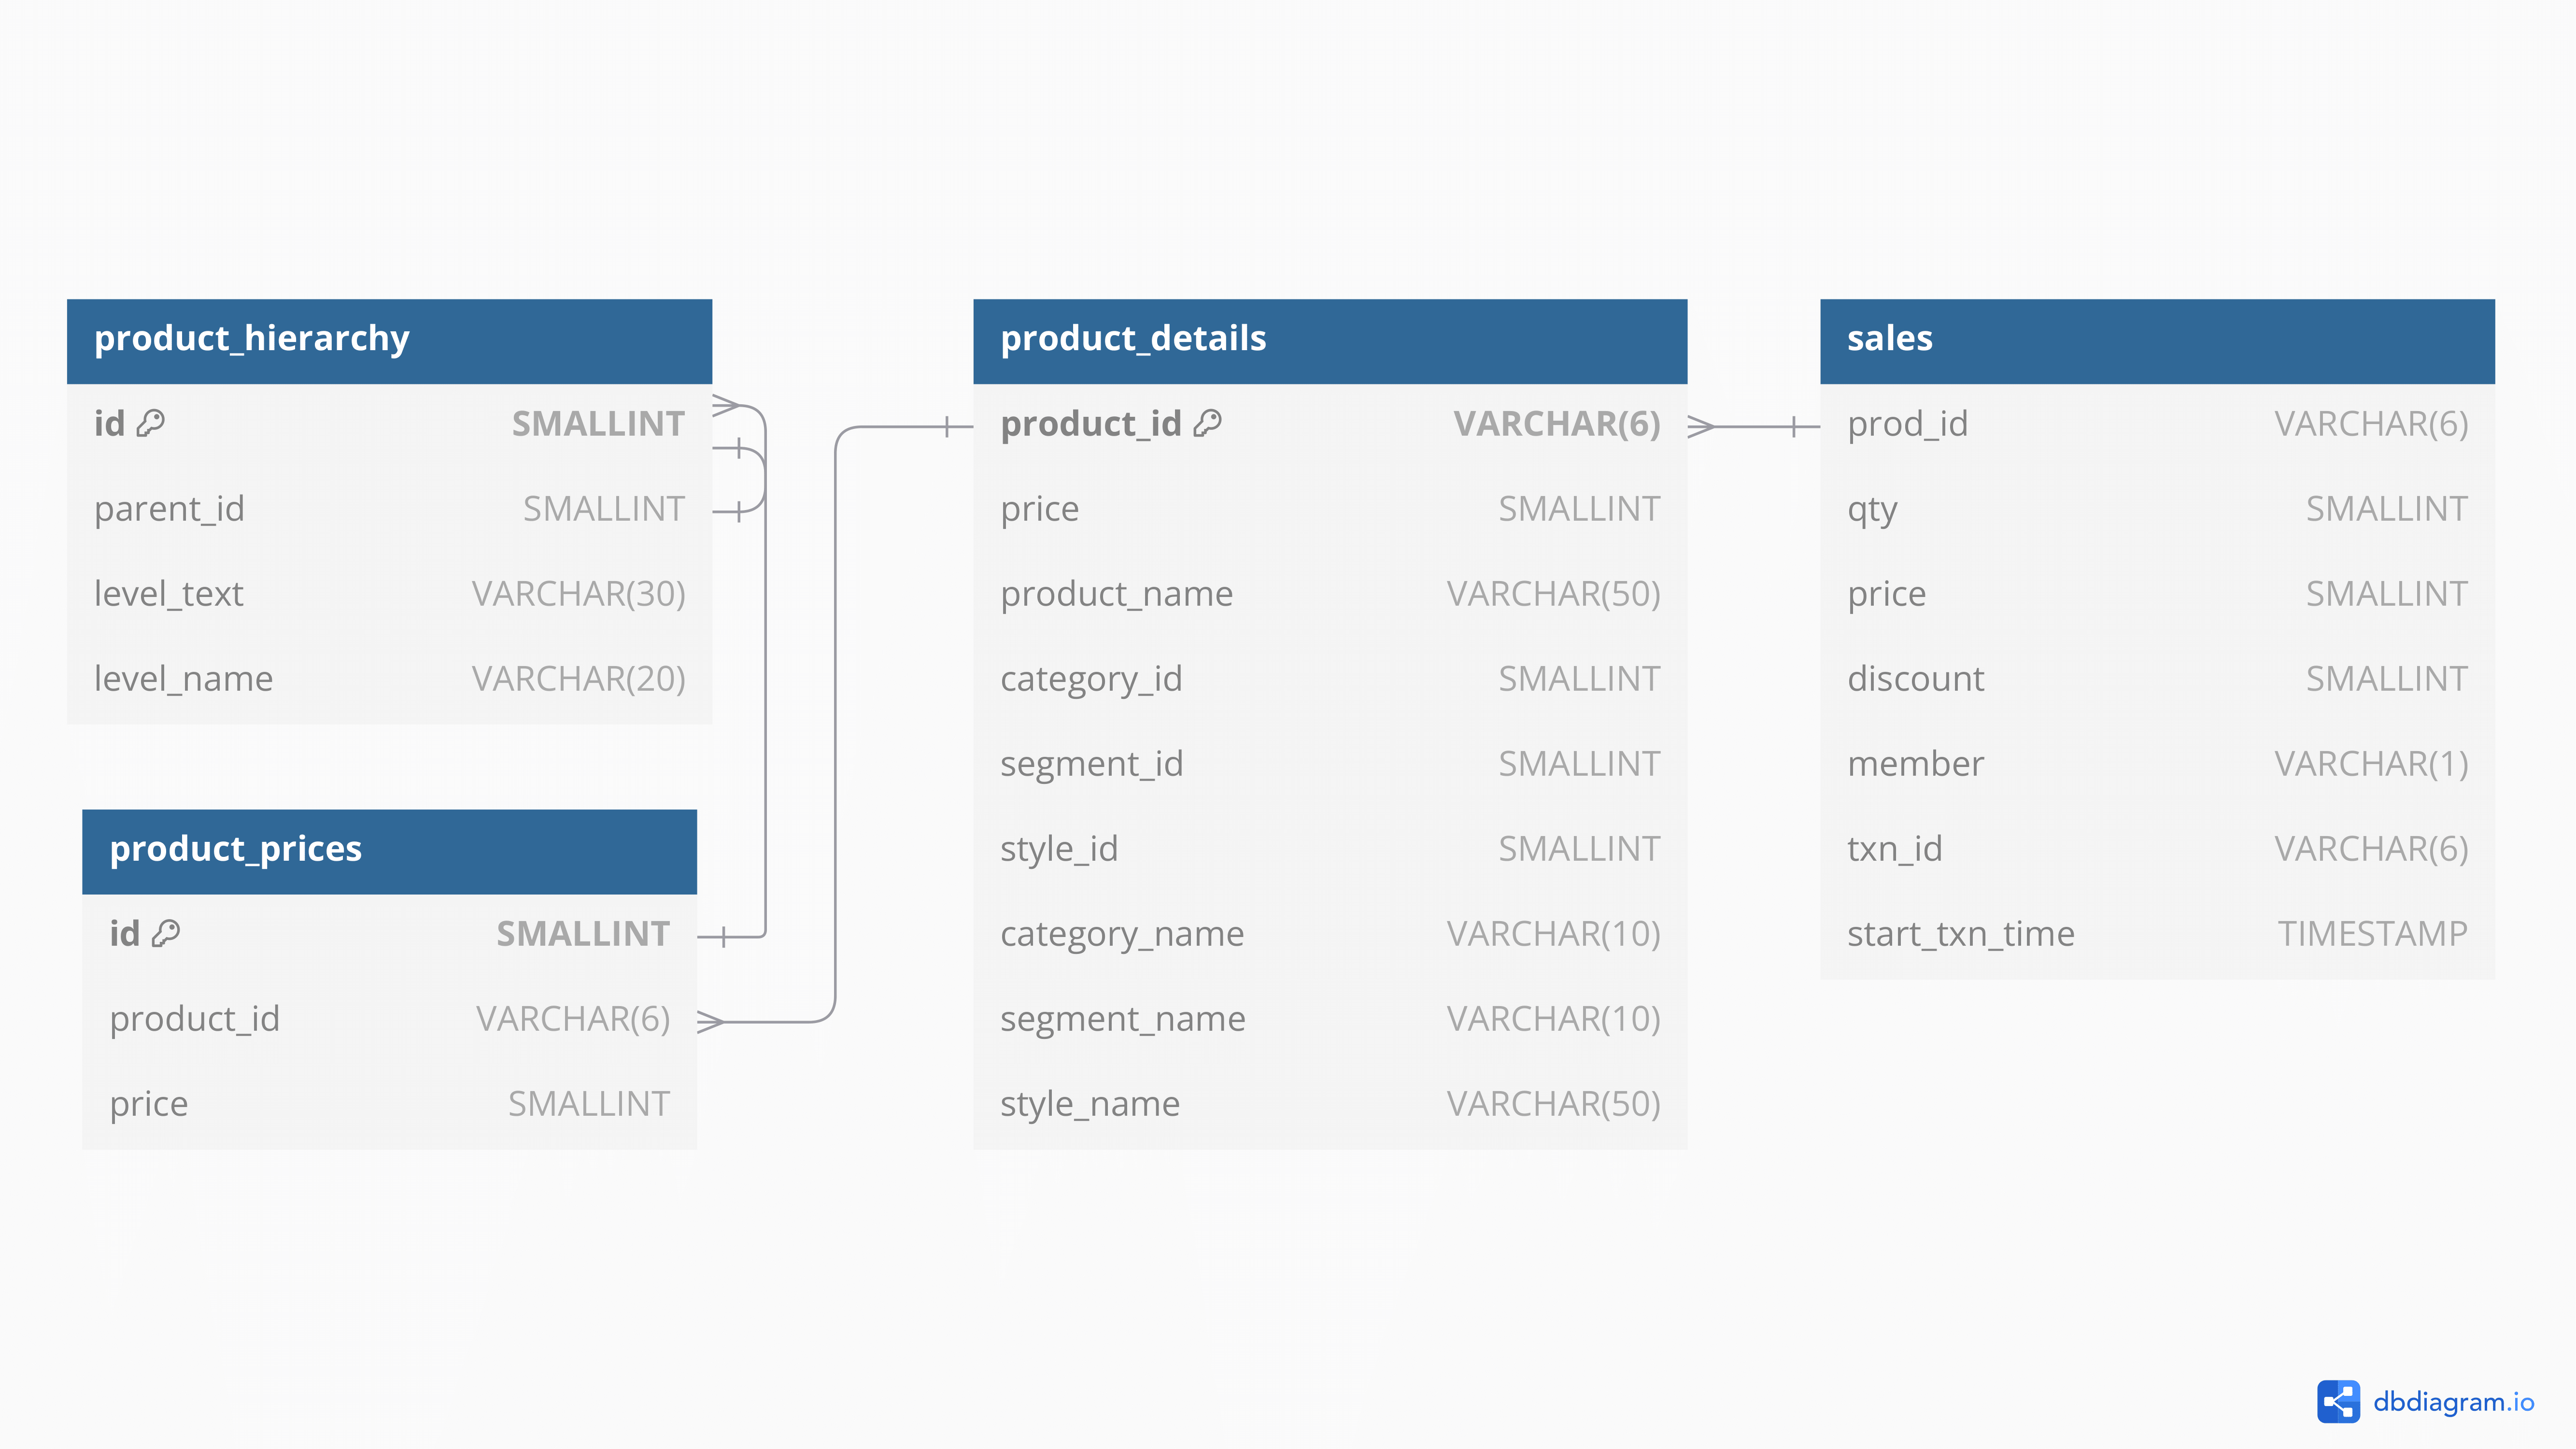This screenshot has width=2576, height=1449.
Task: Select the product_prices table header
Action: (x=389, y=850)
